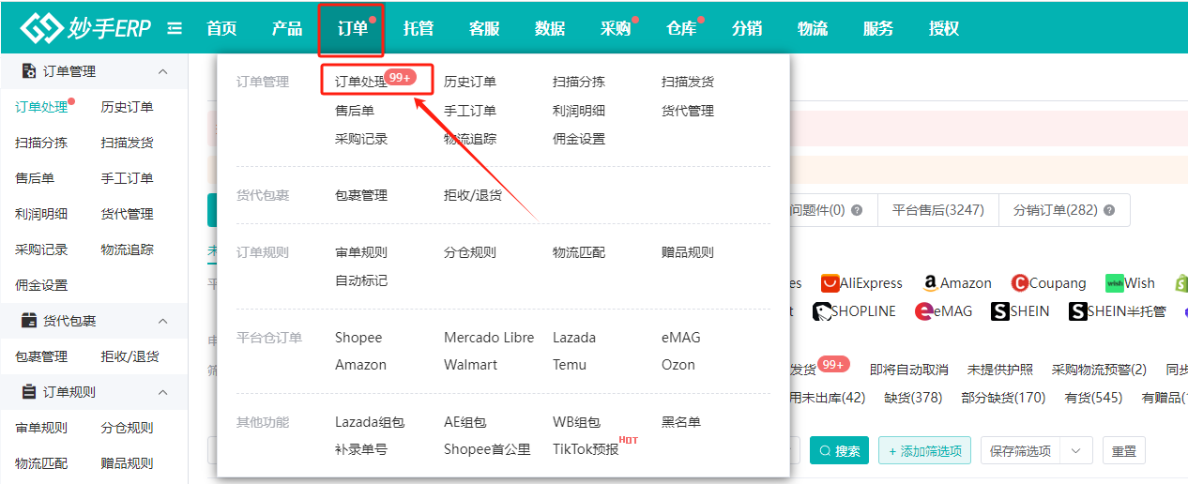This screenshot has width=1188, height=484.
Task: Select the AliExpress platform icon
Action: click(830, 283)
